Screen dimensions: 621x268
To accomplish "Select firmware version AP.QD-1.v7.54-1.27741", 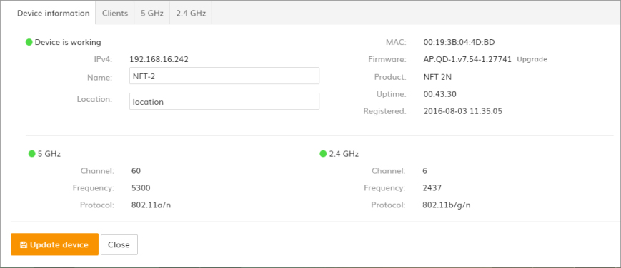I will 468,59.
